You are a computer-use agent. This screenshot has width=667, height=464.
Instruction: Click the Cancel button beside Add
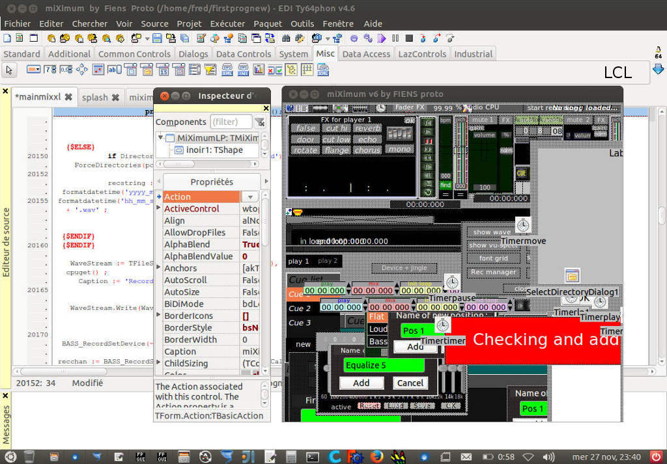click(x=410, y=383)
